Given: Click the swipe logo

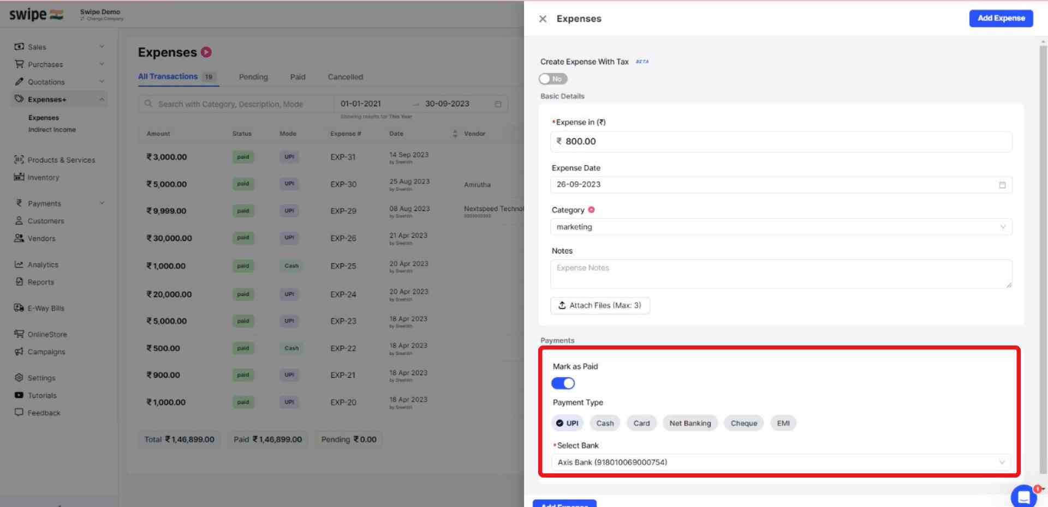Looking at the screenshot, I should (x=36, y=14).
